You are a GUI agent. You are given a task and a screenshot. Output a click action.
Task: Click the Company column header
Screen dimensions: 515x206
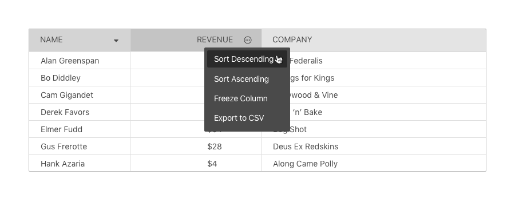click(x=374, y=40)
